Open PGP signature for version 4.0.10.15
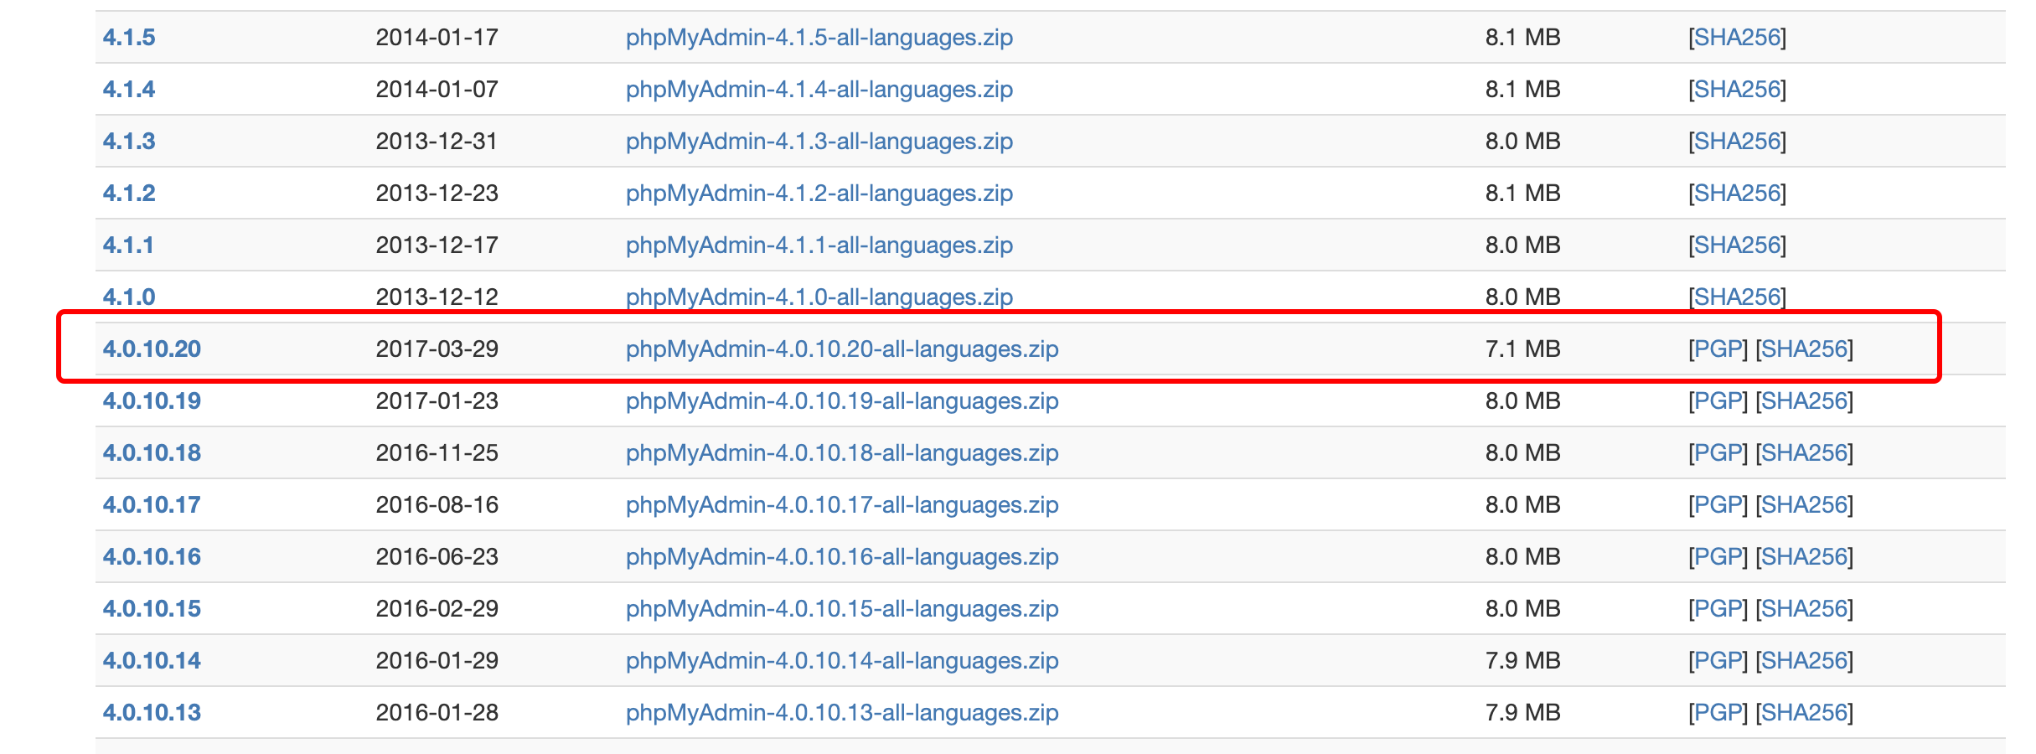 [1718, 608]
